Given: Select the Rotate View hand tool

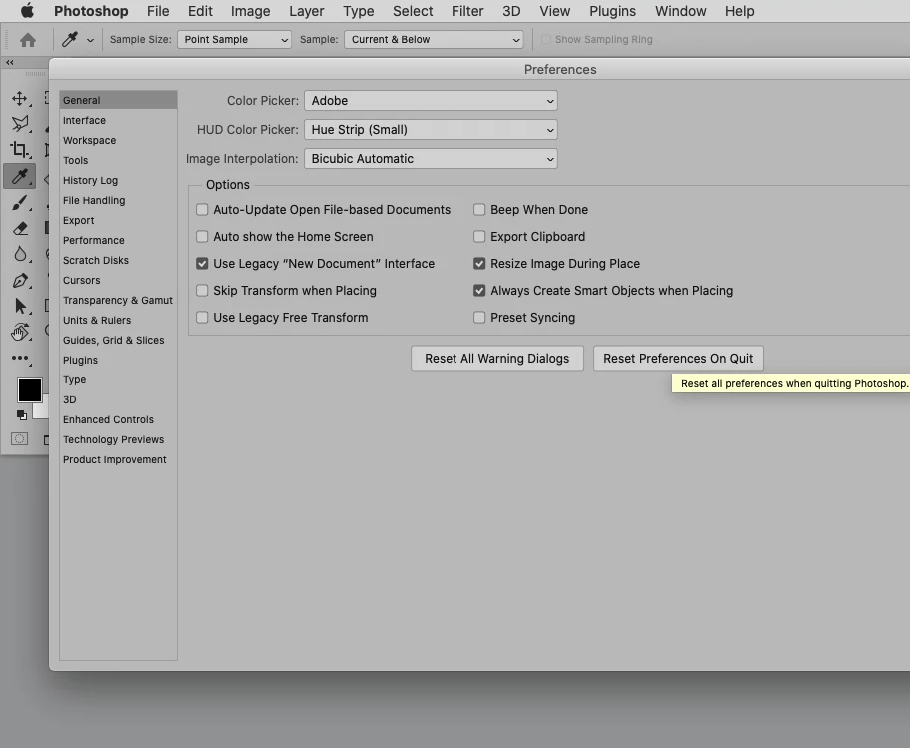Looking at the screenshot, I should (x=20, y=332).
